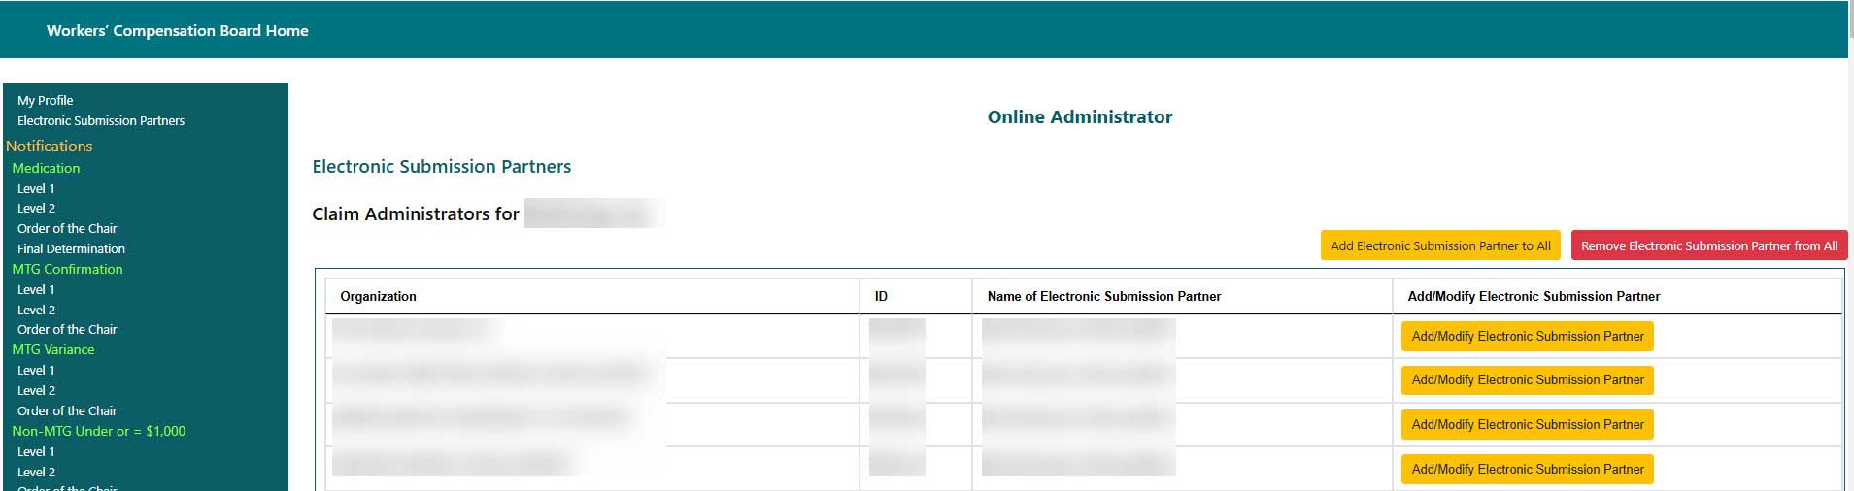Click Add/Modify button in fourth table row

tap(1527, 470)
